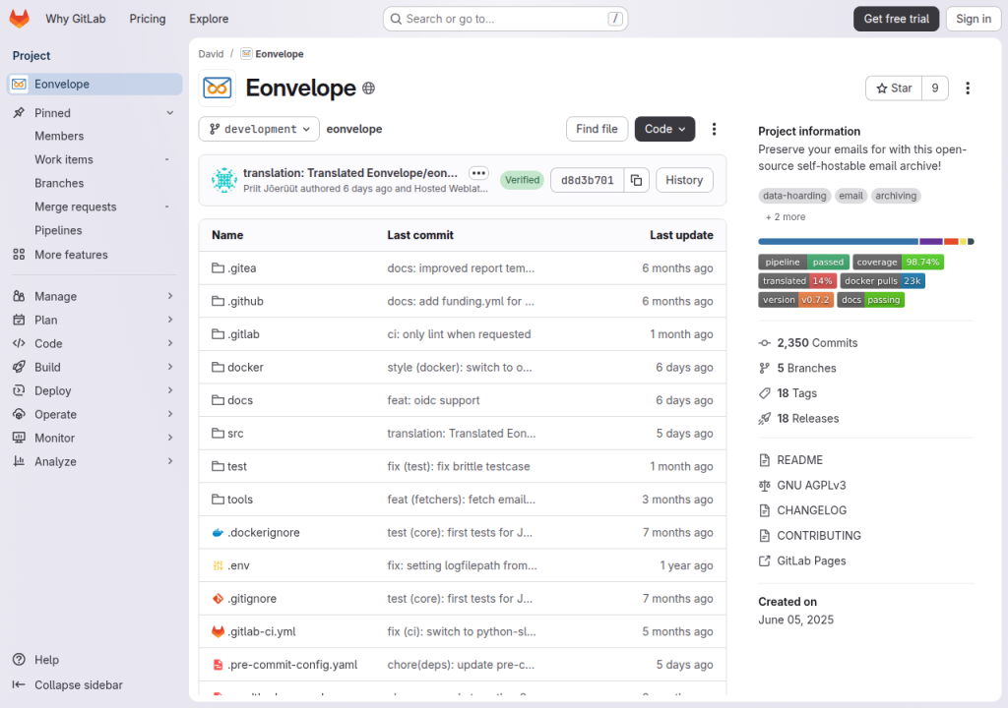Click the Branches fork icon in project info
This screenshot has width=1008, height=708.
pos(764,368)
